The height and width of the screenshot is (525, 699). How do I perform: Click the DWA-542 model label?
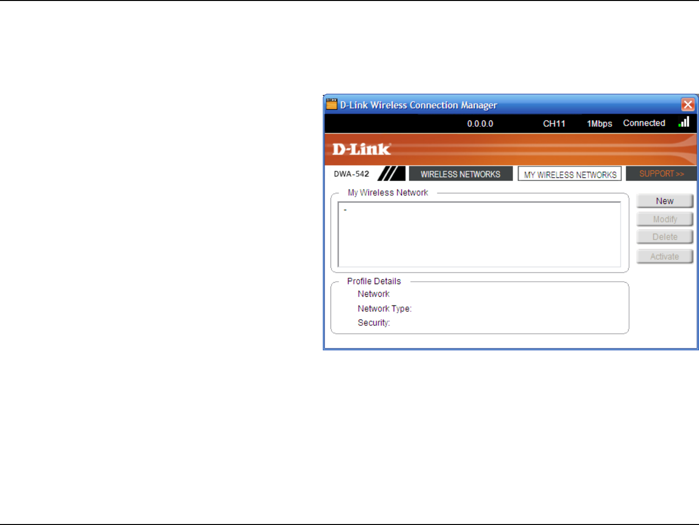click(351, 174)
